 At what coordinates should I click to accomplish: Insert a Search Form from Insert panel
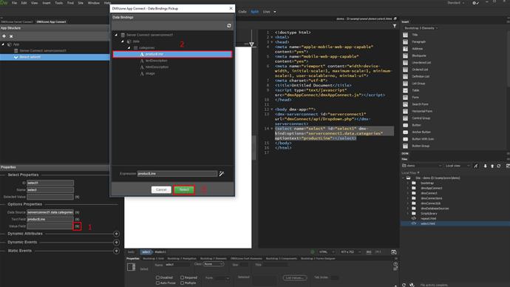pyautogui.click(x=420, y=104)
